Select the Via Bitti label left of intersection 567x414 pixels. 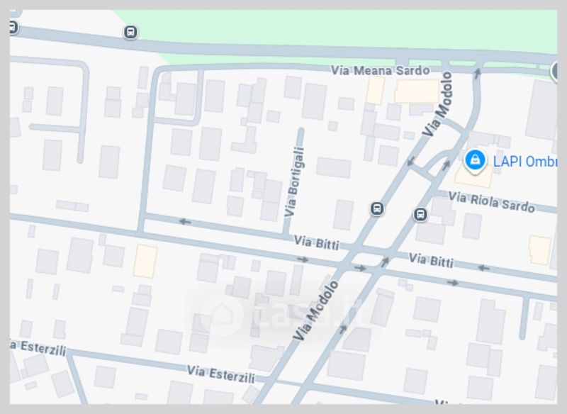point(316,242)
